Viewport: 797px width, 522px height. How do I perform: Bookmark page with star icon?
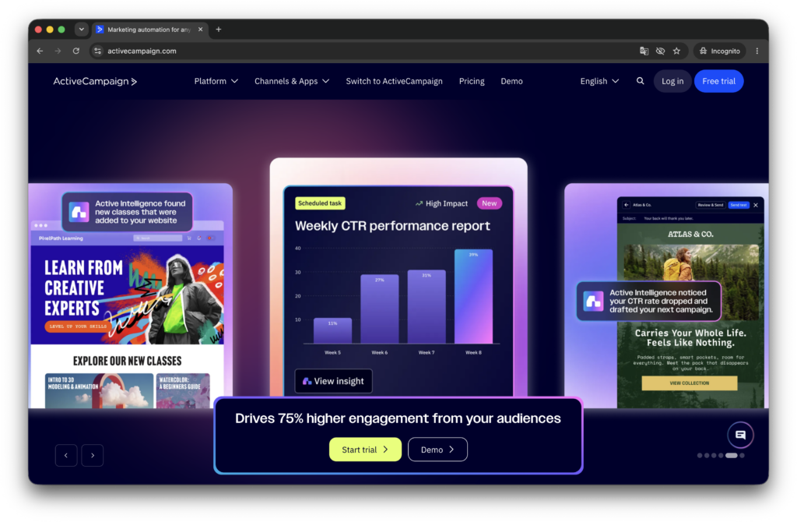click(676, 51)
